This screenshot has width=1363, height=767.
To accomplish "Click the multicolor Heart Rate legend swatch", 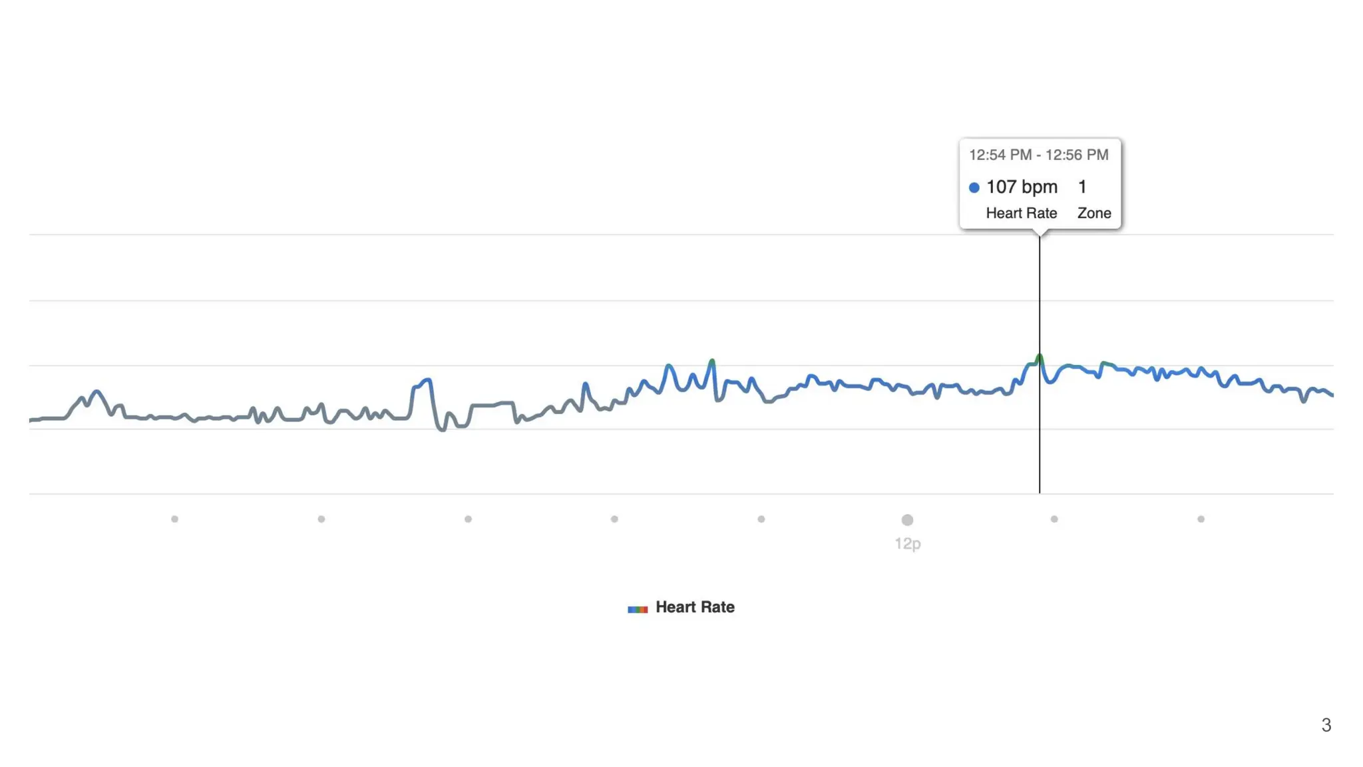I will point(637,609).
